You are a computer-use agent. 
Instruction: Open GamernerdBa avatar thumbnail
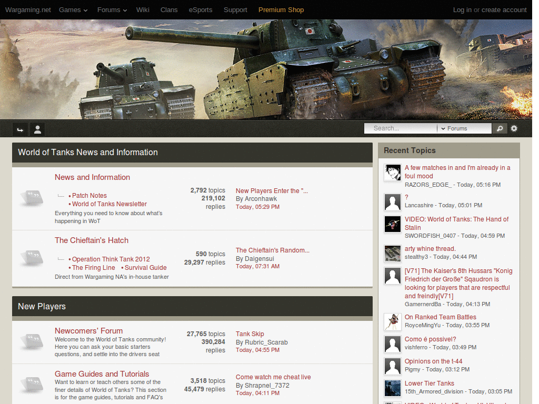(393, 276)
